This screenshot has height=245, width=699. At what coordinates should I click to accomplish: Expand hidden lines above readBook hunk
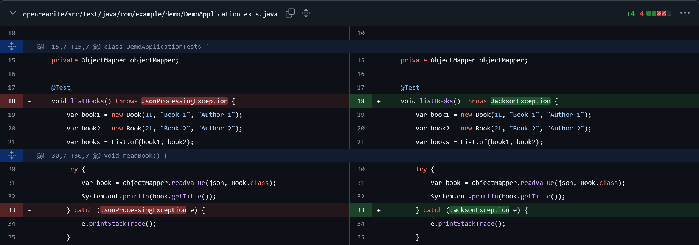point(12,155)
